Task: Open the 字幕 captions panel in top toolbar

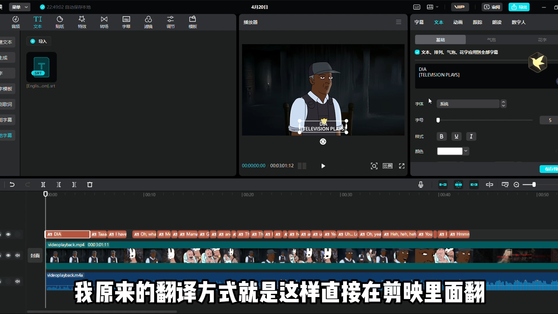Action: point(126,22)
